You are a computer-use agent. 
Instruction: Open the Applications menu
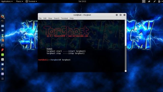(x=7, y=1)
